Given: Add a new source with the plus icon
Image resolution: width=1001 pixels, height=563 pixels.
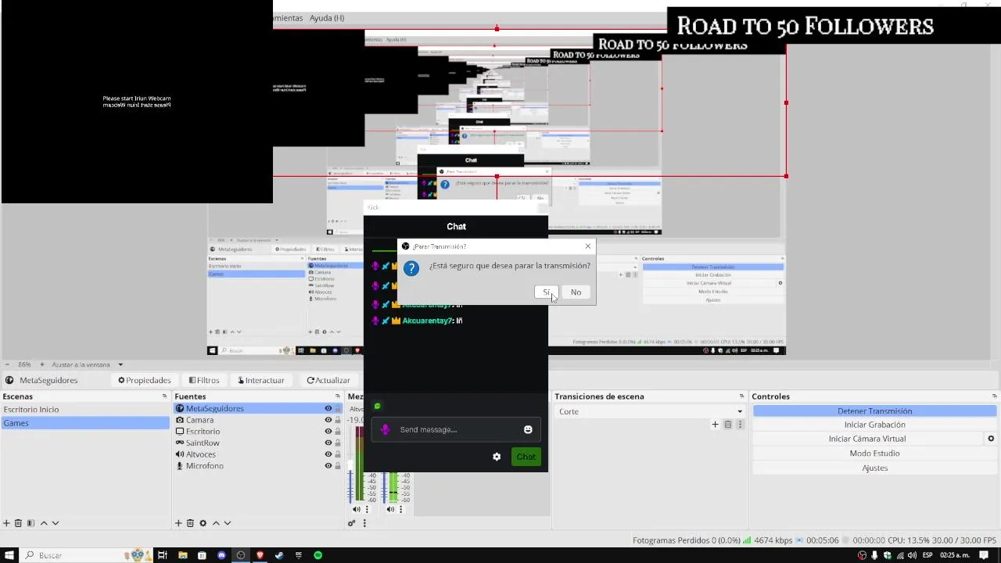Looking at the screenshot, I should point(178,523).
